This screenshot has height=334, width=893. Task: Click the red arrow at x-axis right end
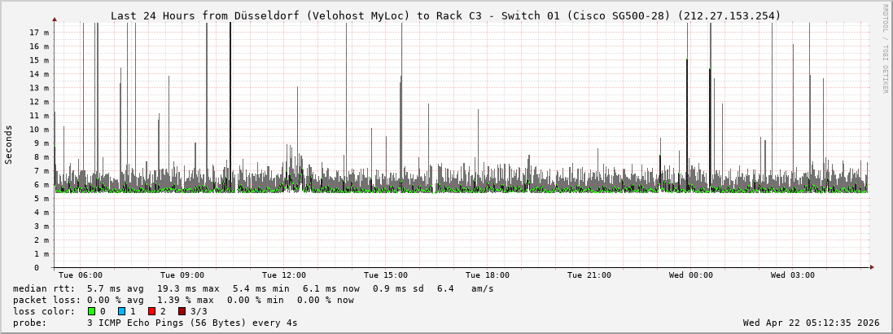point(871,266)
